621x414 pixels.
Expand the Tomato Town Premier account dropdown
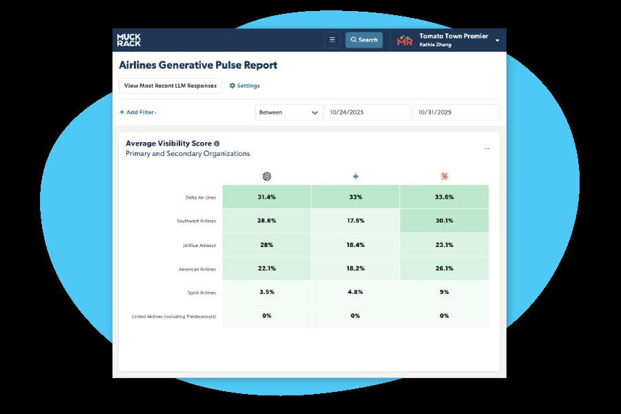click(x=497, y=41)
